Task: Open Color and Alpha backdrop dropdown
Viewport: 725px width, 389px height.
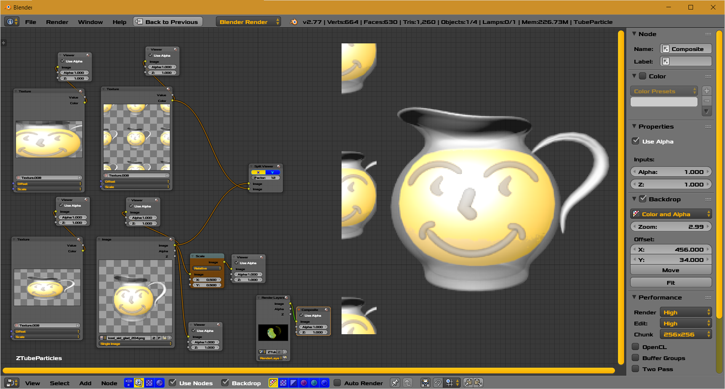Action: point(671,214)
